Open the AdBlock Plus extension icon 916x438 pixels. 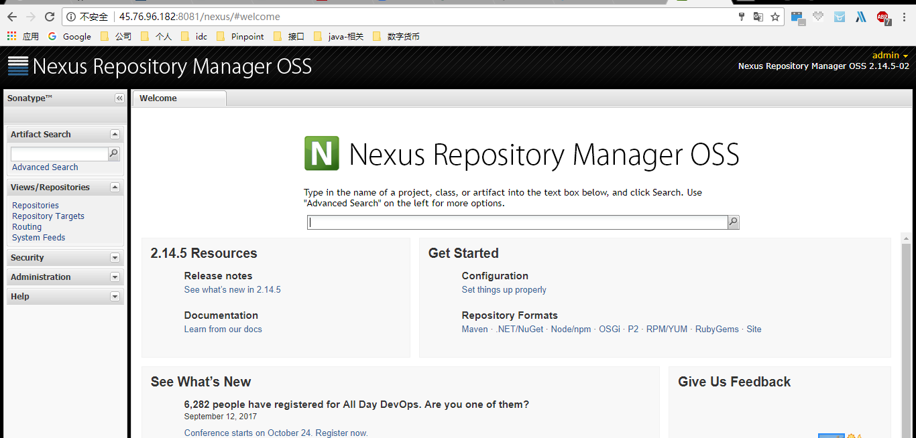click(883, 17)
